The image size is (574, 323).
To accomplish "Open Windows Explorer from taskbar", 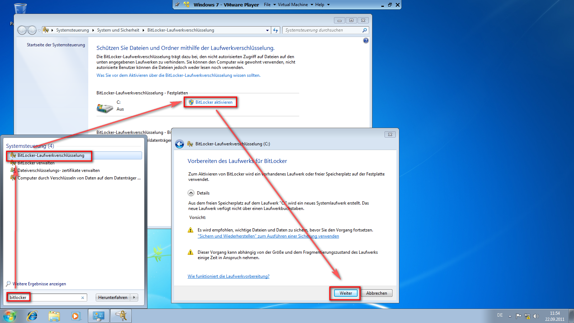I will click(x=54, y=316).
